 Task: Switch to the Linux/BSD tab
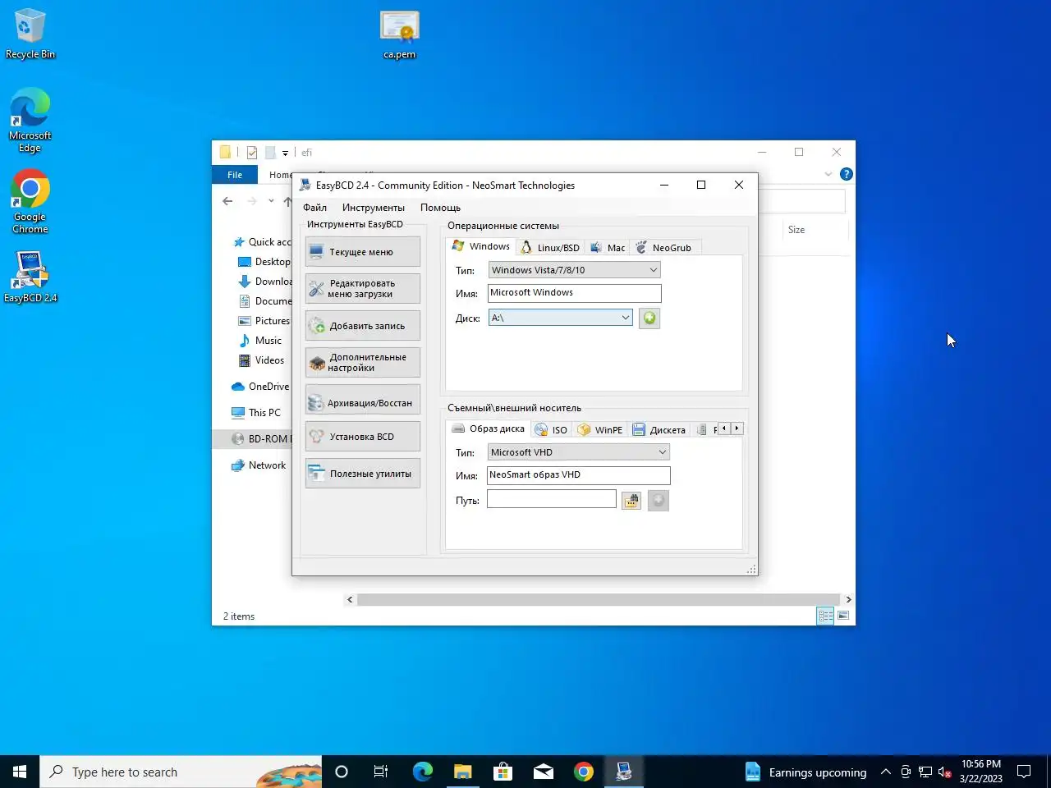(550, 248)
